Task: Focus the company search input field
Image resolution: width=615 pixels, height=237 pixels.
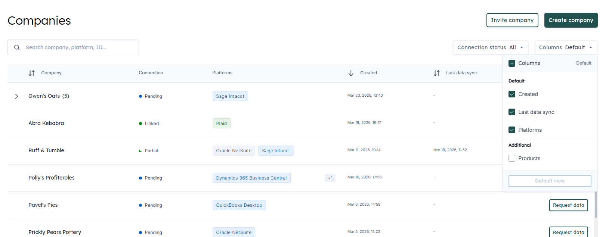Action: [x=73, y=47]
